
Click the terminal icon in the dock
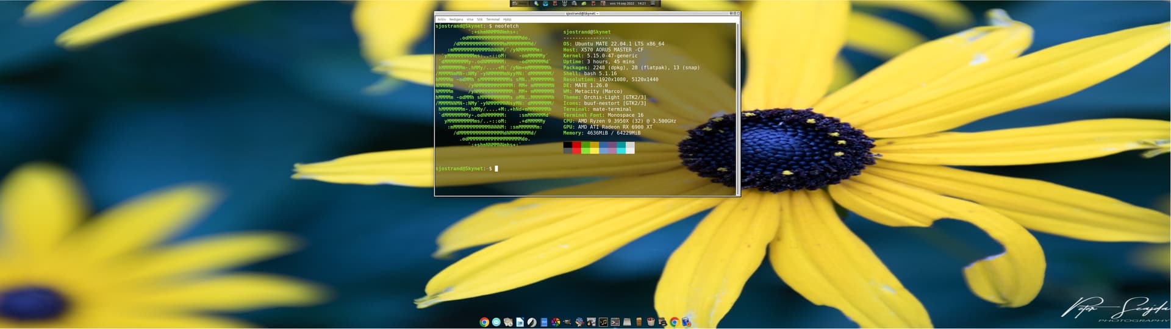coord(615,322)
